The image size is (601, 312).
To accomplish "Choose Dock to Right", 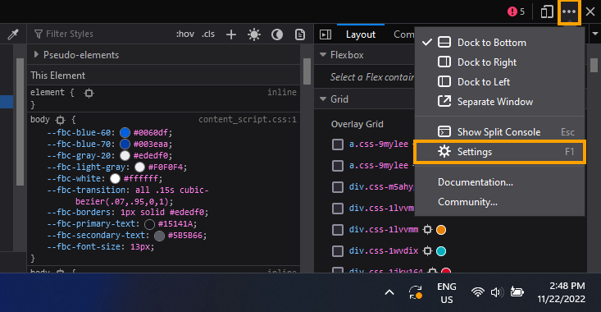I will pos(499,62).
